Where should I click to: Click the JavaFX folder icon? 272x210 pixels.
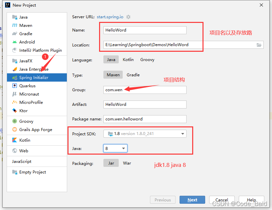tap(15, 61)
